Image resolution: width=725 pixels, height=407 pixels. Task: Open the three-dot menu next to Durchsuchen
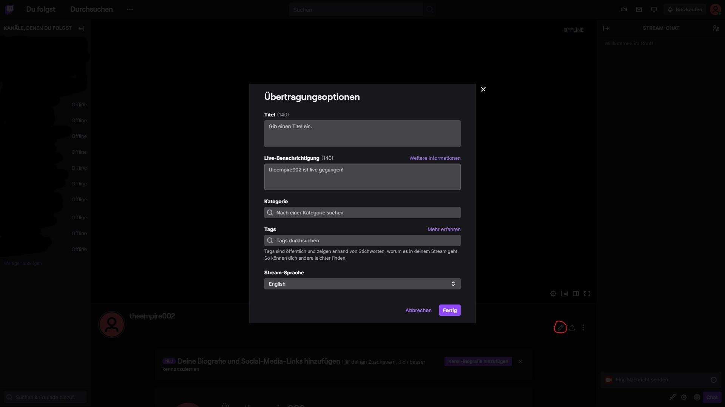coord(130,9)
